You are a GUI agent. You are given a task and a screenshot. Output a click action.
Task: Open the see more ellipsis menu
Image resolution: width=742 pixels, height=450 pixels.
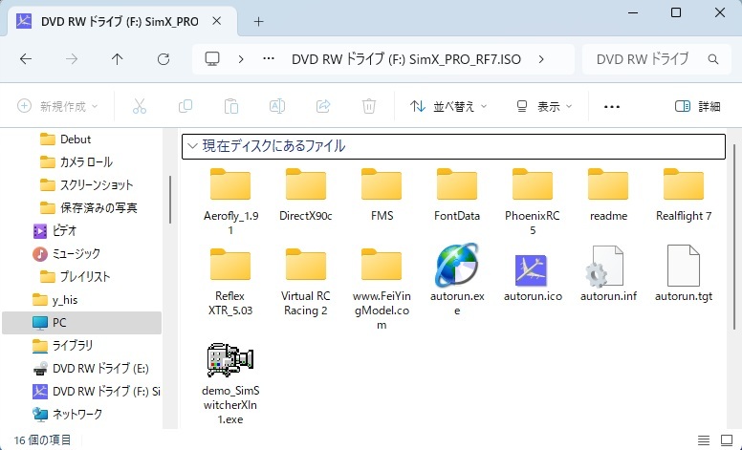612,106
